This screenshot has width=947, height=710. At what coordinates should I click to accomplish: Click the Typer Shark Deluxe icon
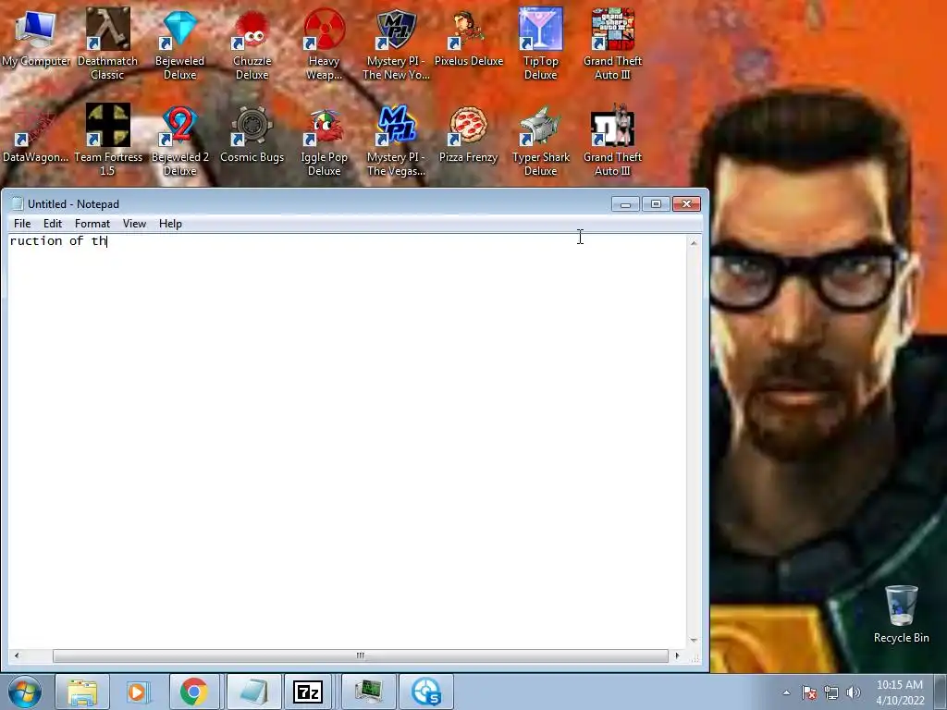(540, 126)
